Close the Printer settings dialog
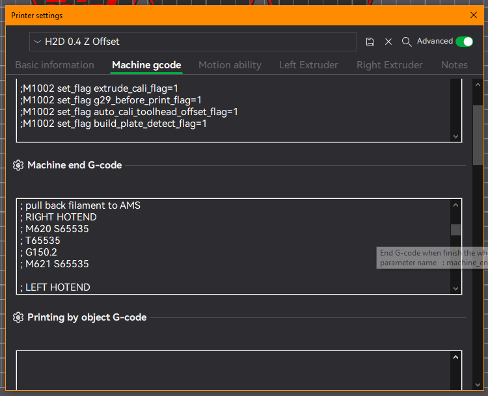 [x=474, y=15]
